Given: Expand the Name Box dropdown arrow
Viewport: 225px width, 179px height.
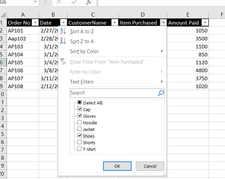Looking at the screenshot, I should point(35,2).
